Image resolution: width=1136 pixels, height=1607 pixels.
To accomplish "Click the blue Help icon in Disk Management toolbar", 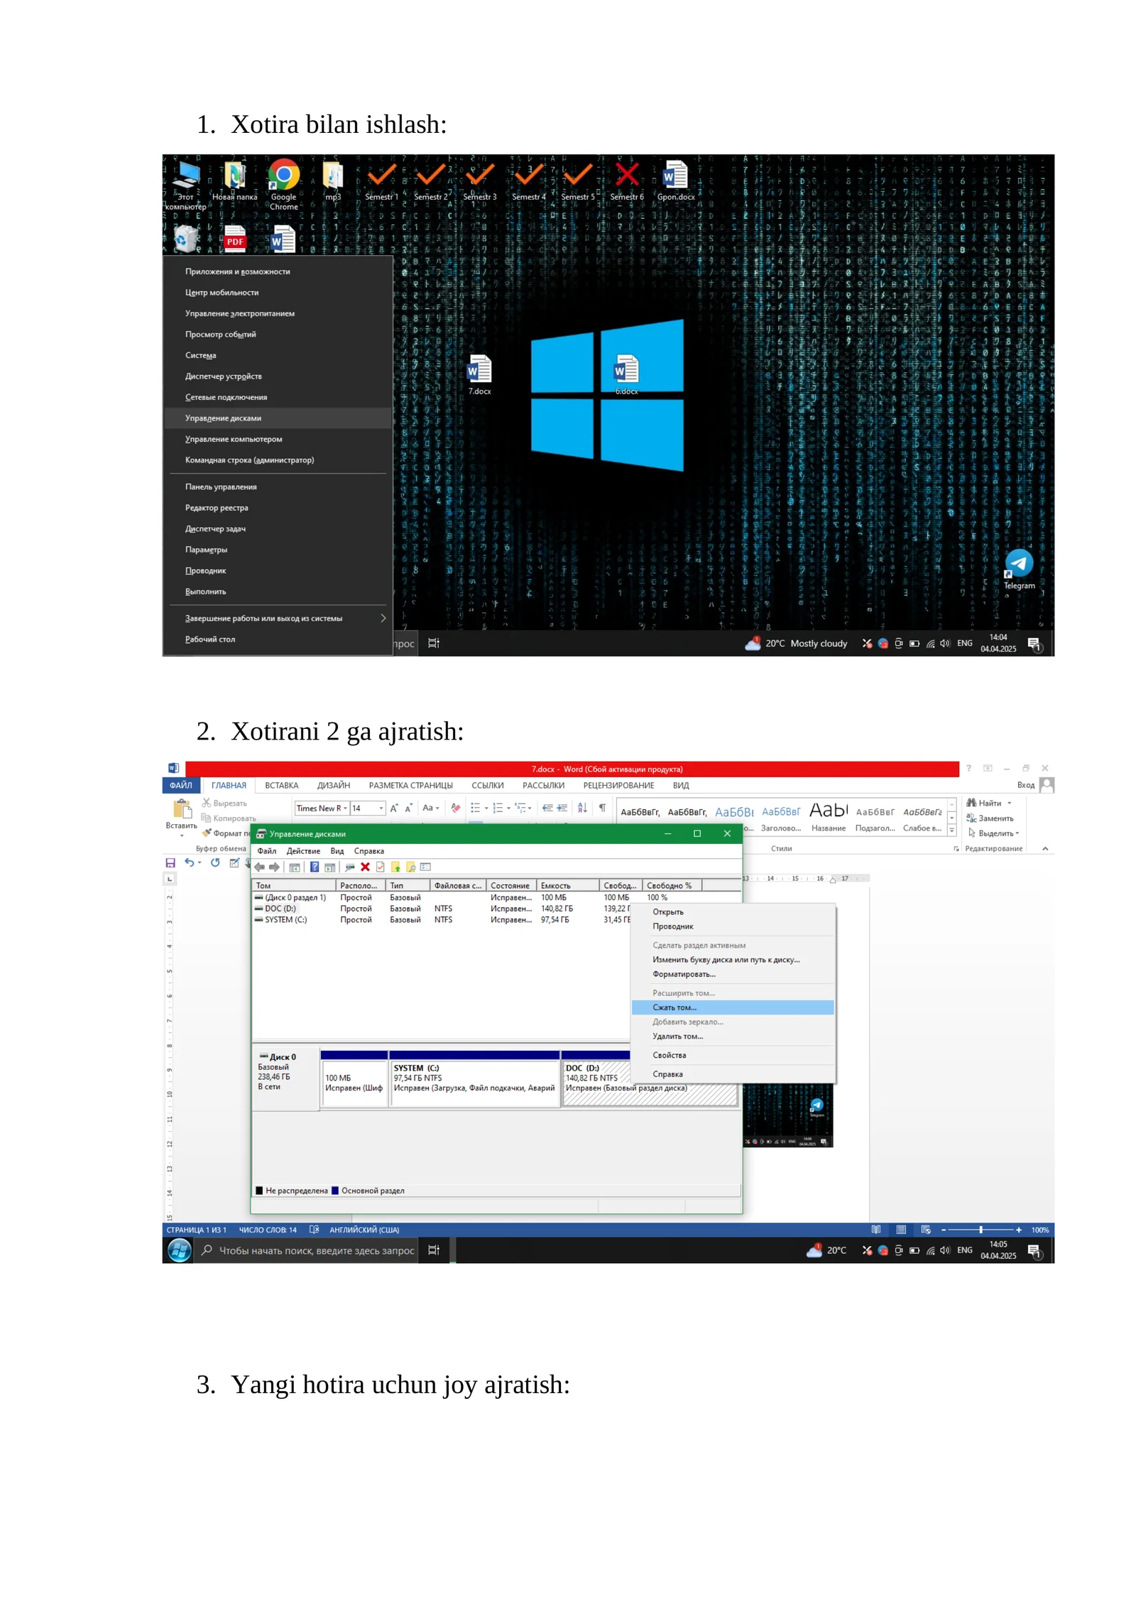I will pos(315,867).
